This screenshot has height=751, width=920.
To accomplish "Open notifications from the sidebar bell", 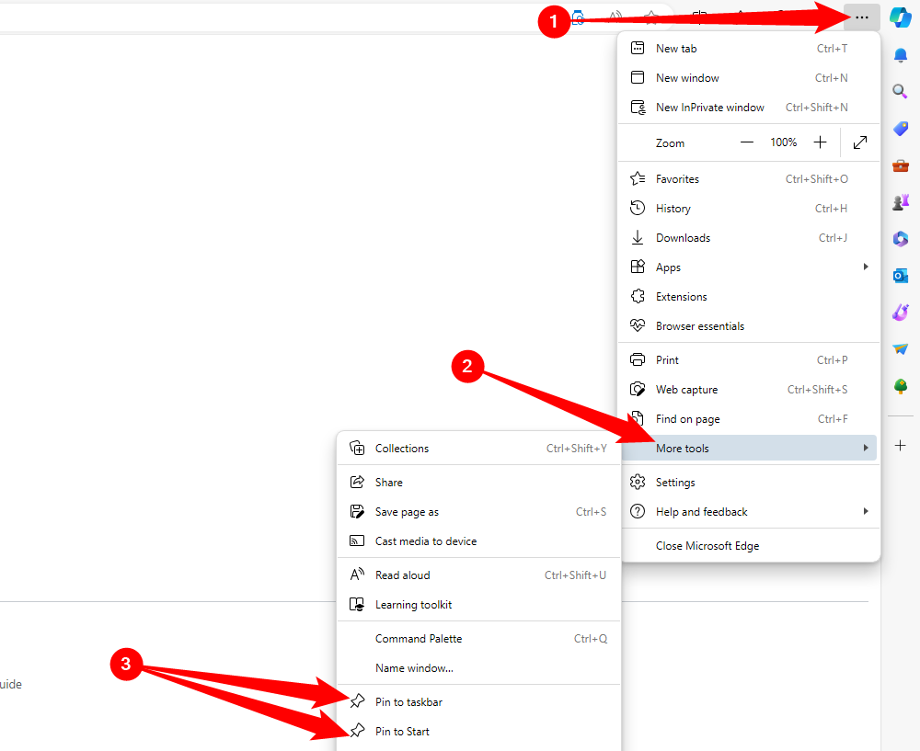I will tap(900, 55).
